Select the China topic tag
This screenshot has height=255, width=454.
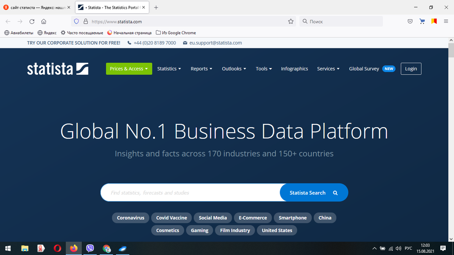click(x=325, y=218)
